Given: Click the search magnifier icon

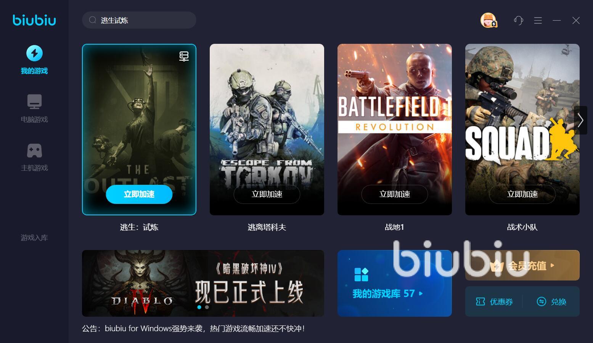Looking at the screenshot, I should pos(92,20).
